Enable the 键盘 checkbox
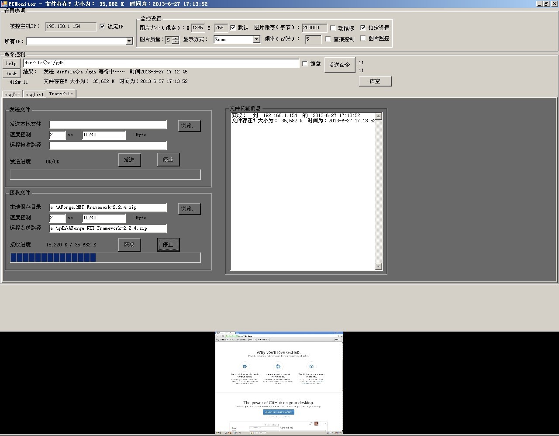The width and height of the screenshot is (559, 436). tap(305, 64)
